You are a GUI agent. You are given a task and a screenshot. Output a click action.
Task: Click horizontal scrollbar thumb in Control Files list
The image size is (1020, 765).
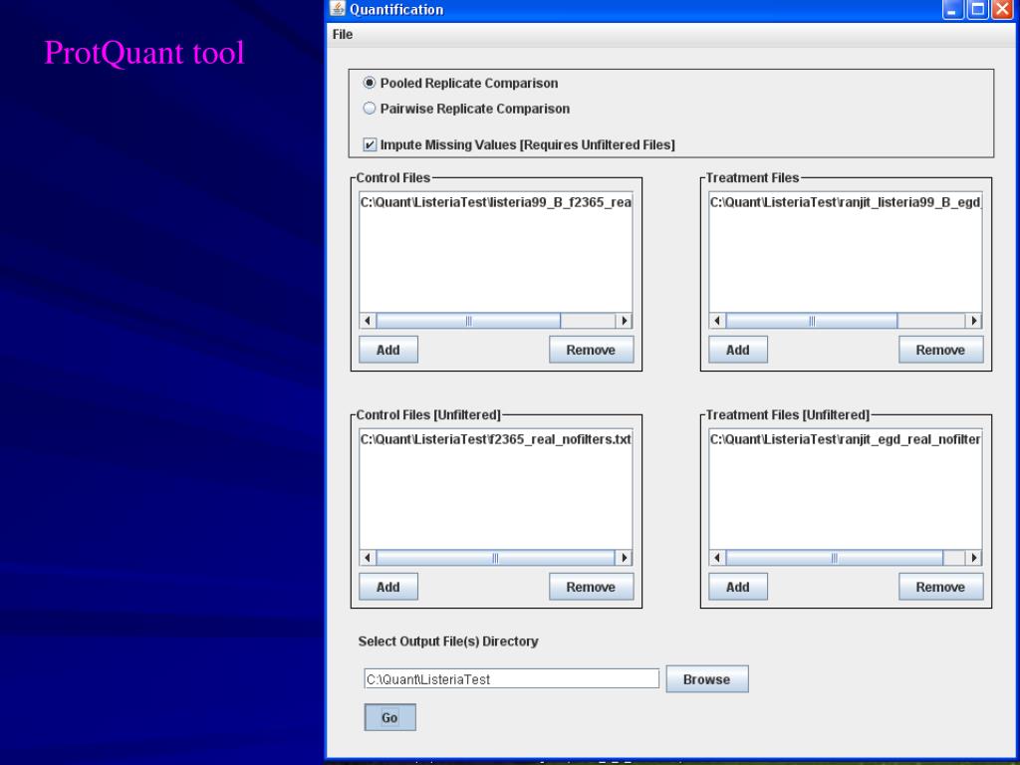[468, 321]
